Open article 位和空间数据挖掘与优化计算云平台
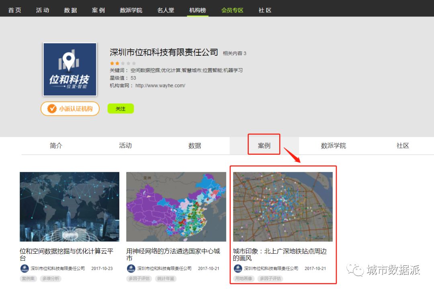This screenshot has height=289, width=434. 66,255
